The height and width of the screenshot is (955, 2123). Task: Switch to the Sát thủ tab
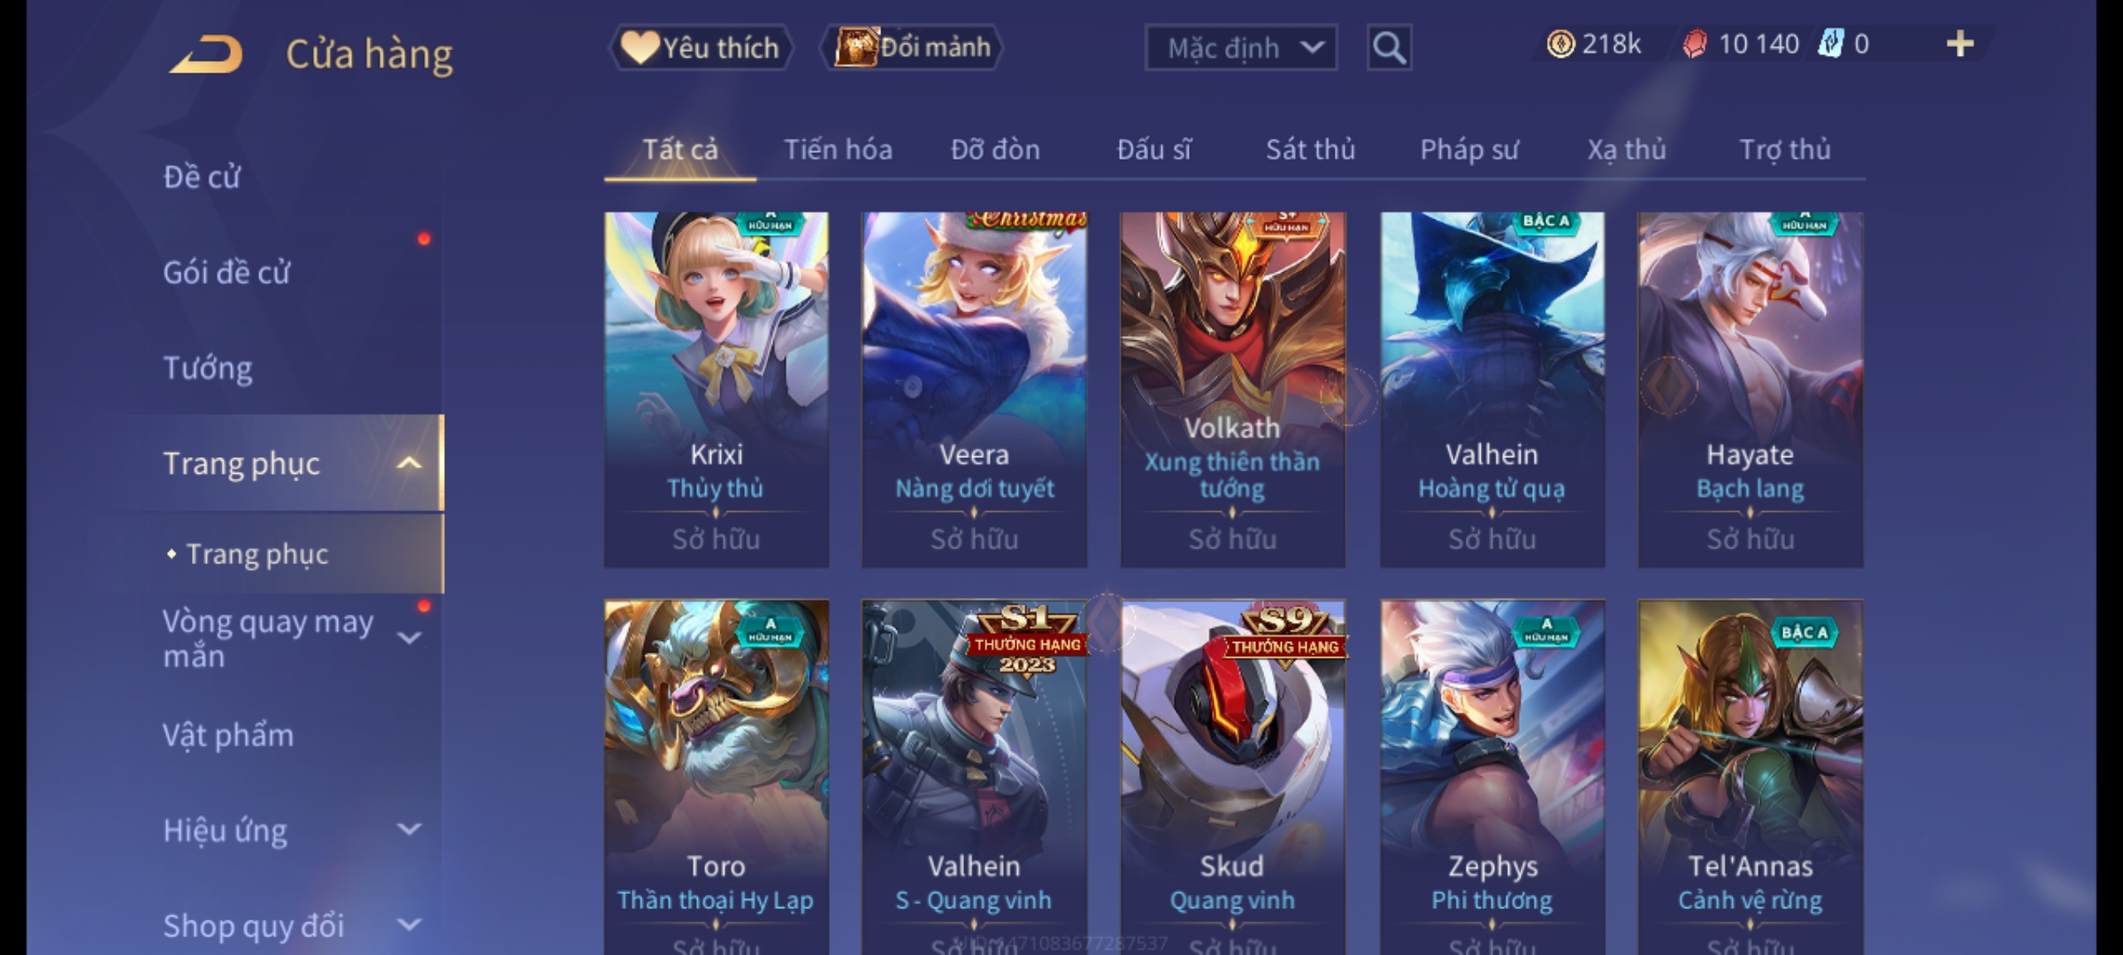(x=1310, y=149)
